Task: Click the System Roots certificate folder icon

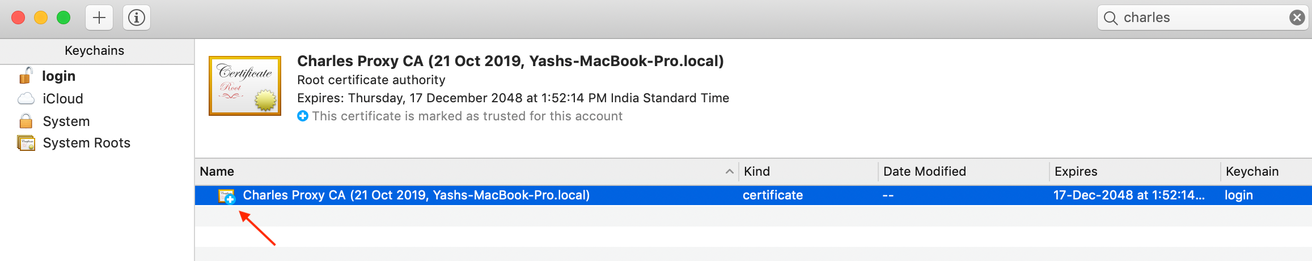Action: 26,143
